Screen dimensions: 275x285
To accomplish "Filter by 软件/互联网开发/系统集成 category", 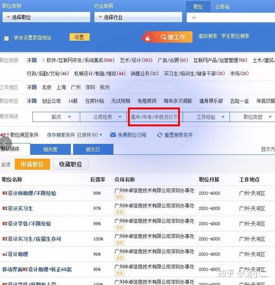I will pyautogui.click(x=80, y=60).
